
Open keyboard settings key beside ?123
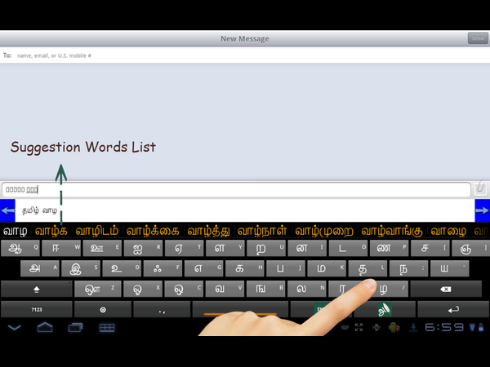pyautogui.click(x=102, y=310)
